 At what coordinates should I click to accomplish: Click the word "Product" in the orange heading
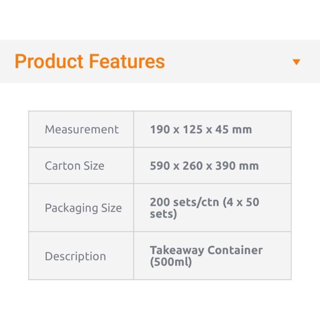[x=49, y=62]
